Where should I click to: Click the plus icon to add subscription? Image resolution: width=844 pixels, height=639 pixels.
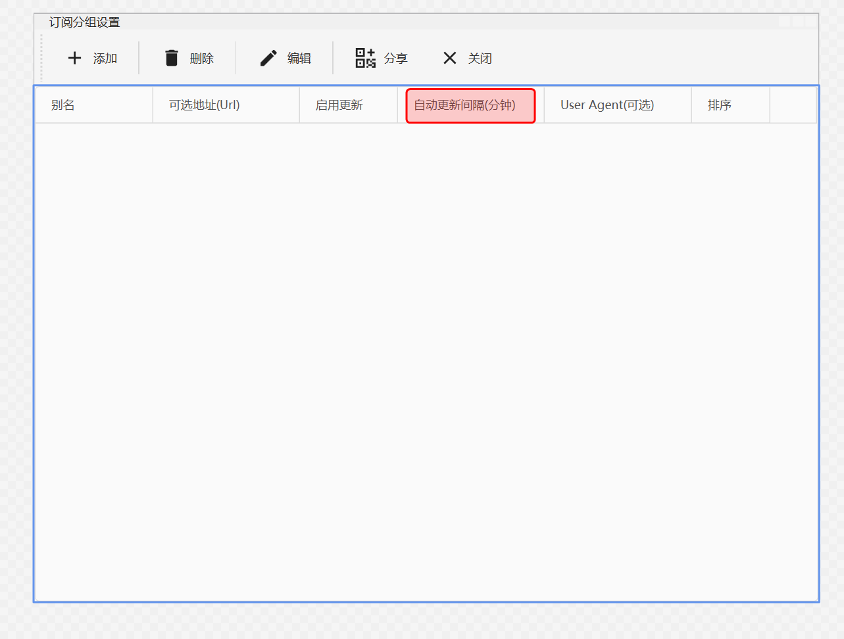coord(75,59)
